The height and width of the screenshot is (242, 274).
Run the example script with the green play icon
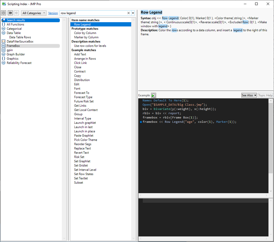(154, 95)
